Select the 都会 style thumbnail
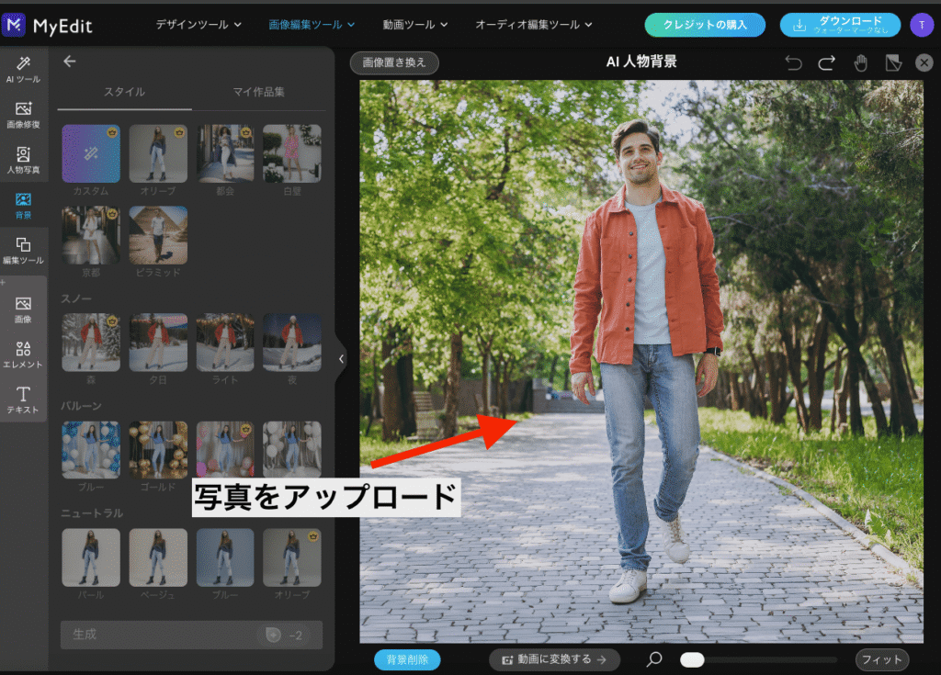This screenshot has height=675, width=941. coord(225,153)
